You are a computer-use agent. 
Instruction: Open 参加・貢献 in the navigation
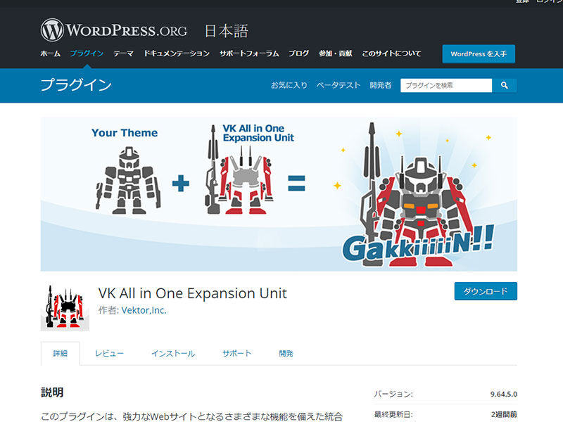[x=335, y=53]
